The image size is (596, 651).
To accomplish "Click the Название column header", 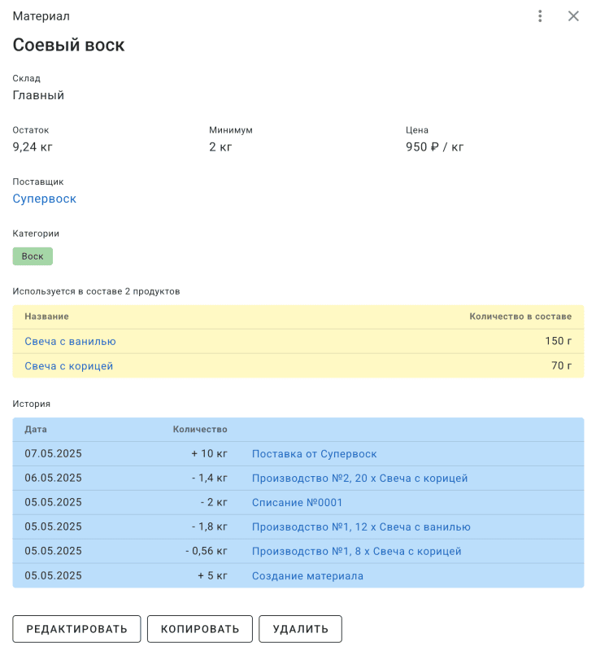I will click(x=46, y=317).
